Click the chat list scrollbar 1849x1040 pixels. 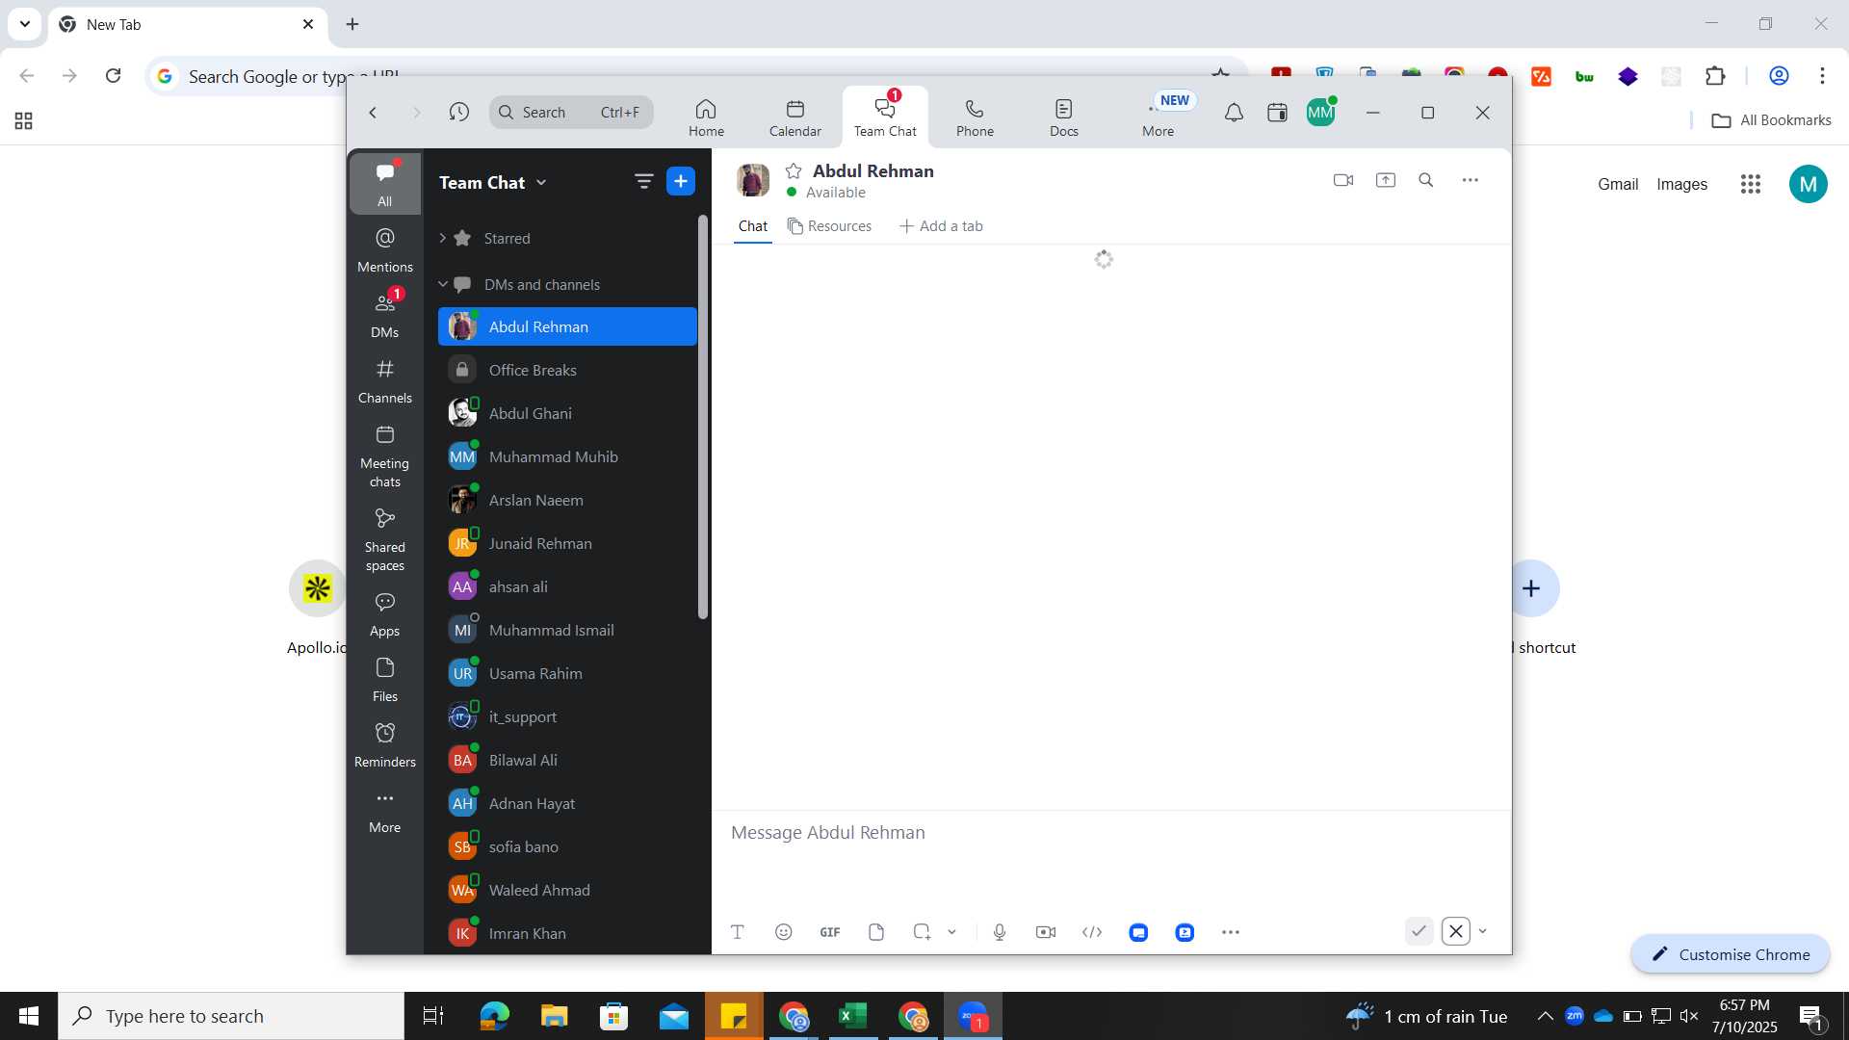tap(703, 416)
